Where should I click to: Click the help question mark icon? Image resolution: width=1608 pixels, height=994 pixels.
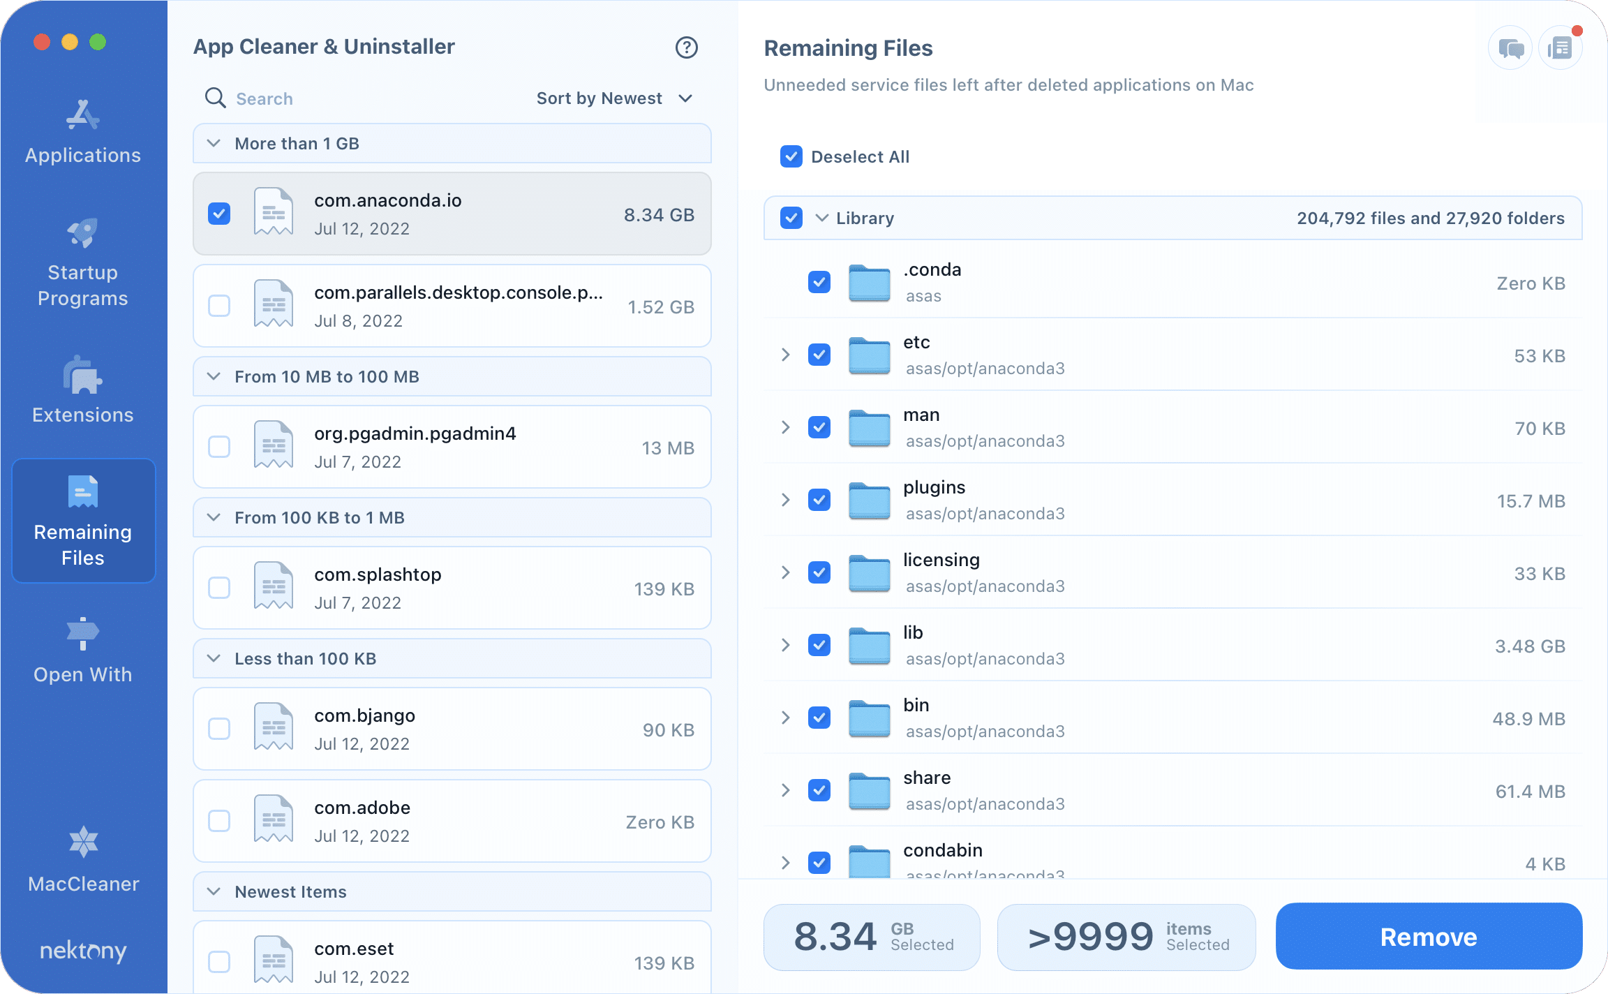[686, 47]
